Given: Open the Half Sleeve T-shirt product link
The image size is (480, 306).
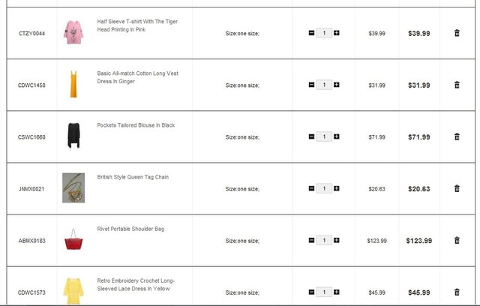Looking at the screenshot, I should click(x=137, y=25).
